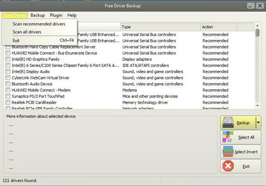This screenshot has width=266, height=186.
Task: Click the scroll down arrow of driver list
Action: coord(257,106)
